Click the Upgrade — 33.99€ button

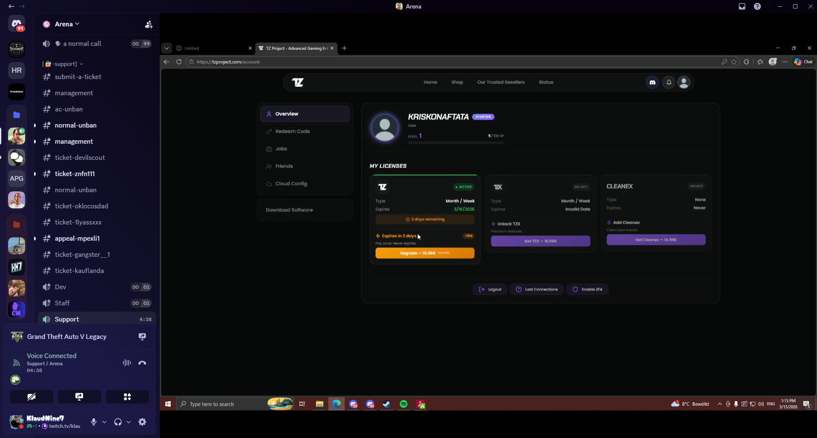(x=425, y=253)
